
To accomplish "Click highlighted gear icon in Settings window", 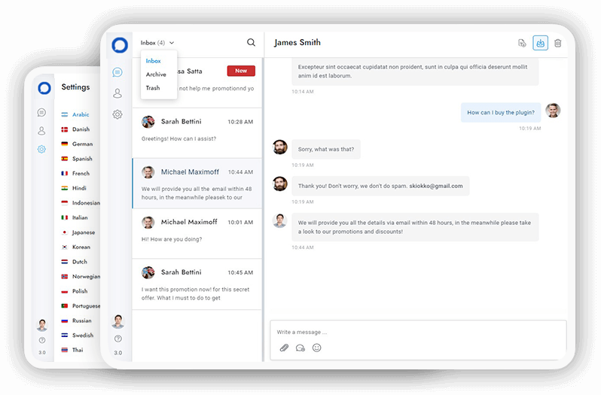I will point(41,149).
